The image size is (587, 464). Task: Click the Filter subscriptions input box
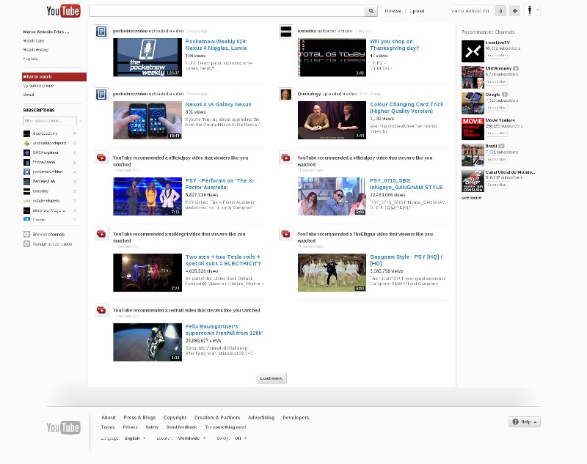tap(50, 121)
